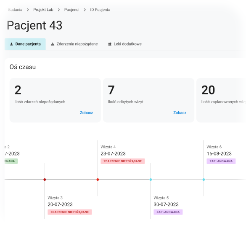Click the medication icon for Leki dodatkowe
The width and height of the screenshot is (246, 236).
(110, 44)
